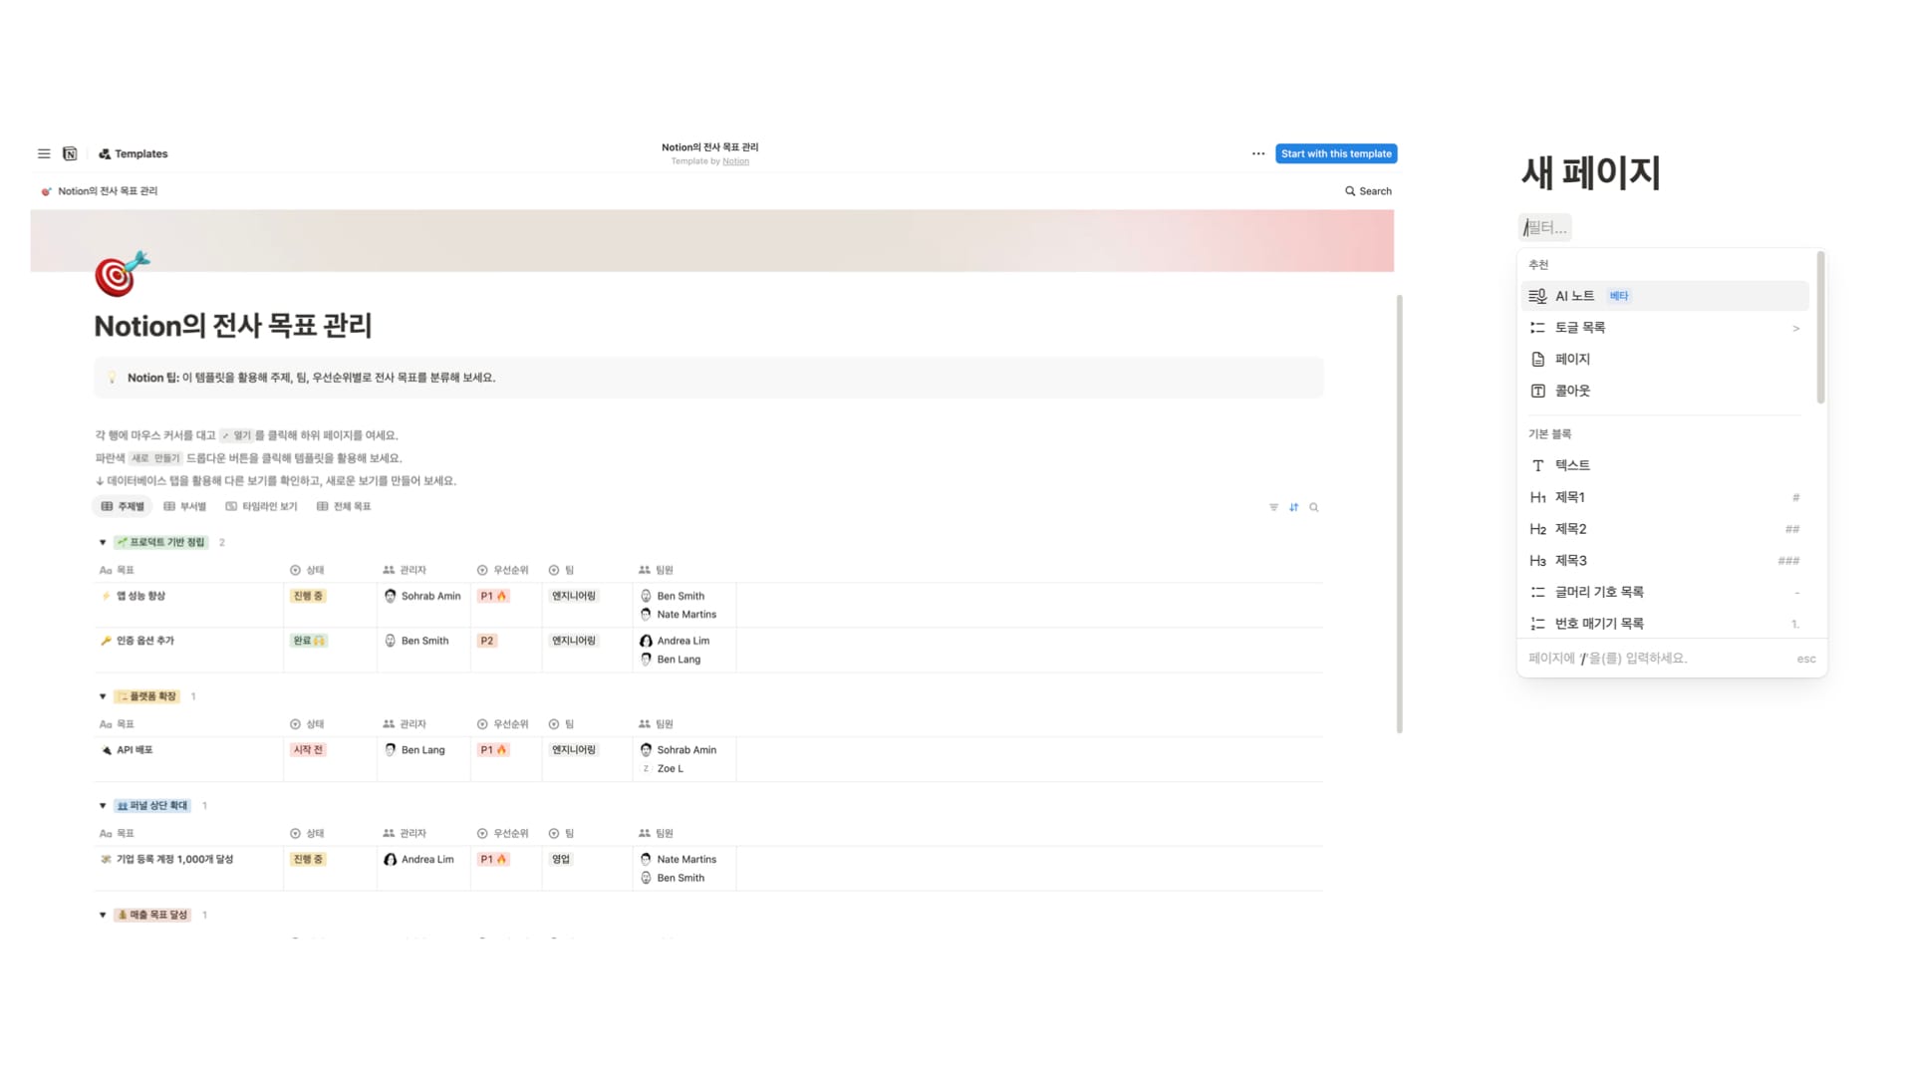Click the 완료 status tag
1913x1076 pixels.
pyautogui.click(x=308, y=641)
